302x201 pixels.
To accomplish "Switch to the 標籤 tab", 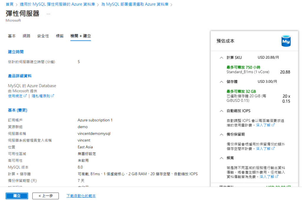I will pyautogui.click(x=60, y=36).
